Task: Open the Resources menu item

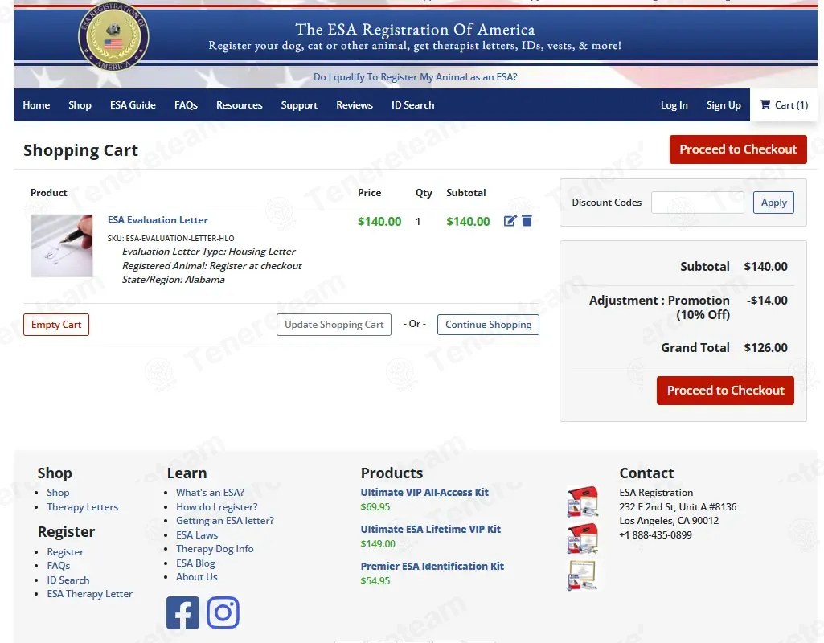Action: pos(239,105)
